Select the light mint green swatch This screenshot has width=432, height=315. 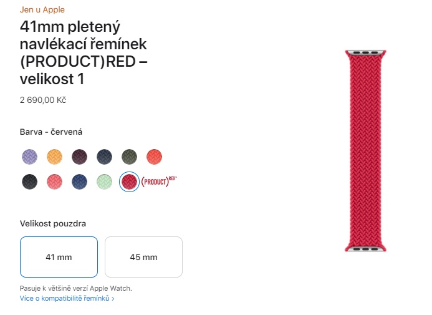(x=104, y=182)
